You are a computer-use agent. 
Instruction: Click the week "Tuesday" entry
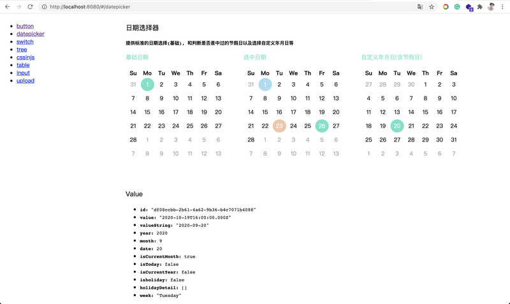coord(161,296)
